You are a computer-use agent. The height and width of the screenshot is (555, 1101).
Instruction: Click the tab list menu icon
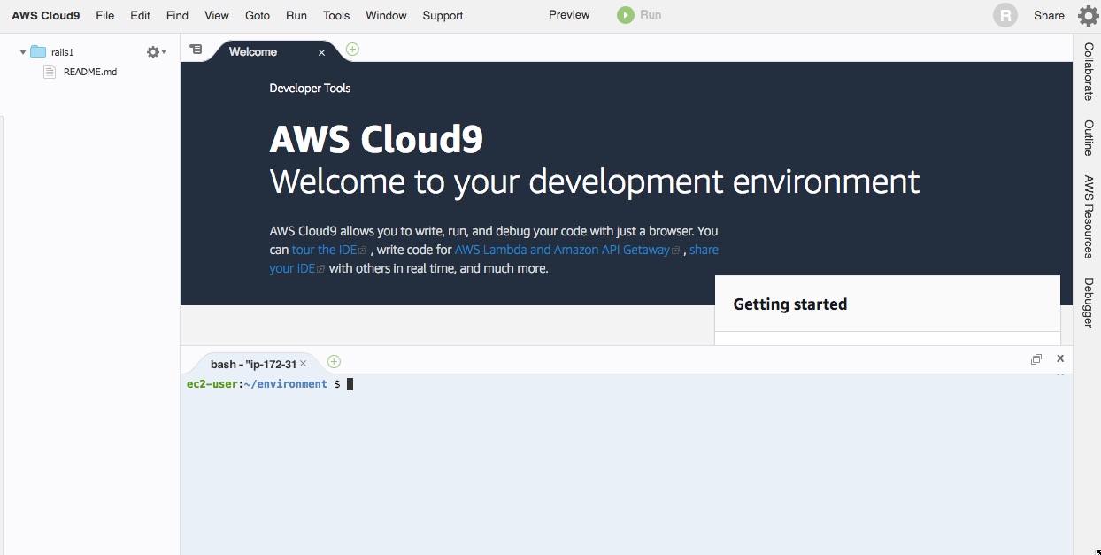[x=196, y=50]
